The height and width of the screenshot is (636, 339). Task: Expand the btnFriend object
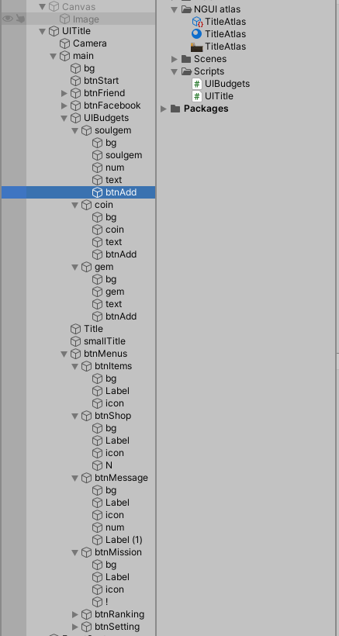(x=64, y=93)
